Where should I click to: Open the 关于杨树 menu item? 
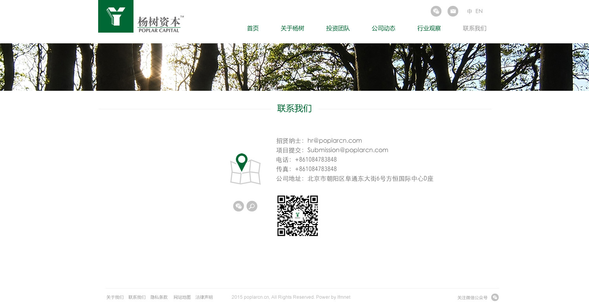292,28
